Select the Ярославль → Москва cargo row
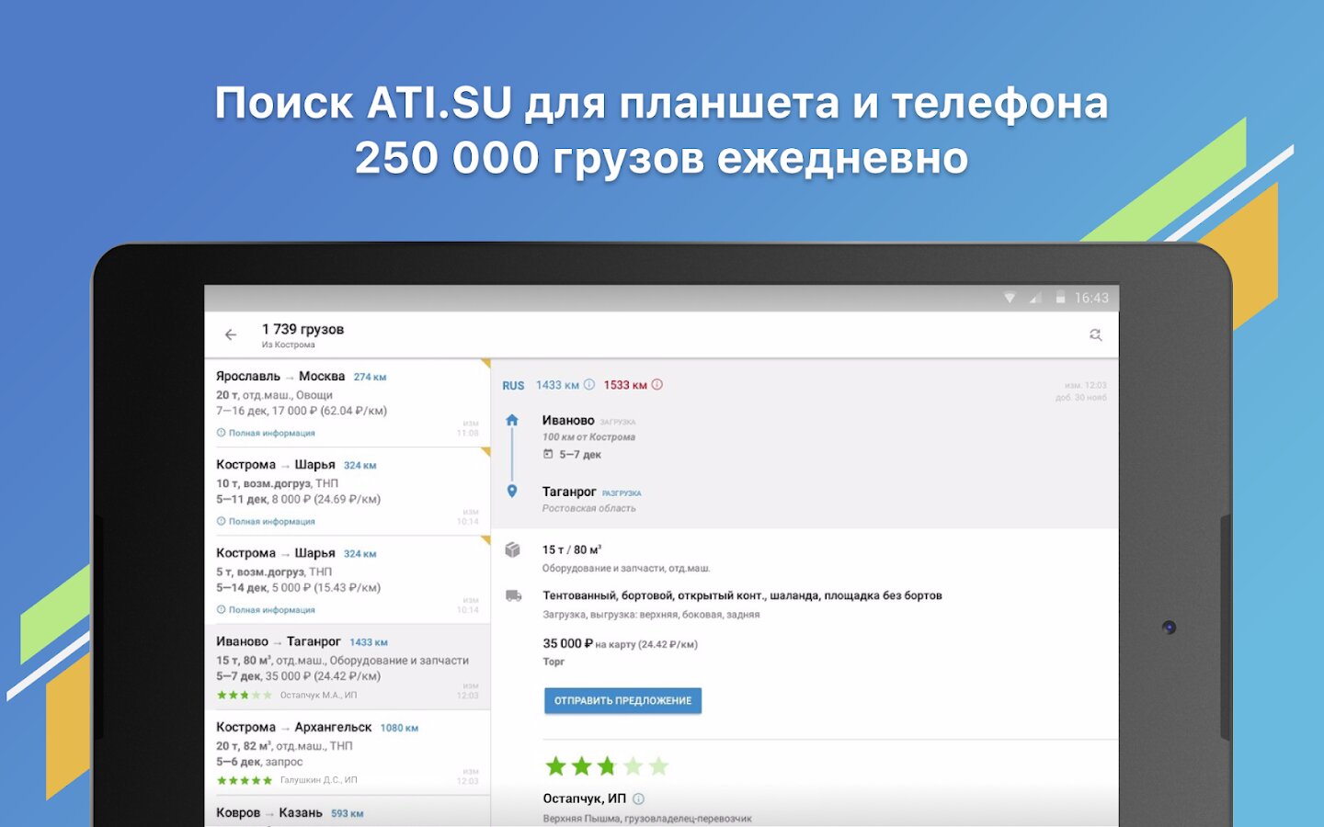The height and width of the screenshot is (827, 1324). click(348, 403)
